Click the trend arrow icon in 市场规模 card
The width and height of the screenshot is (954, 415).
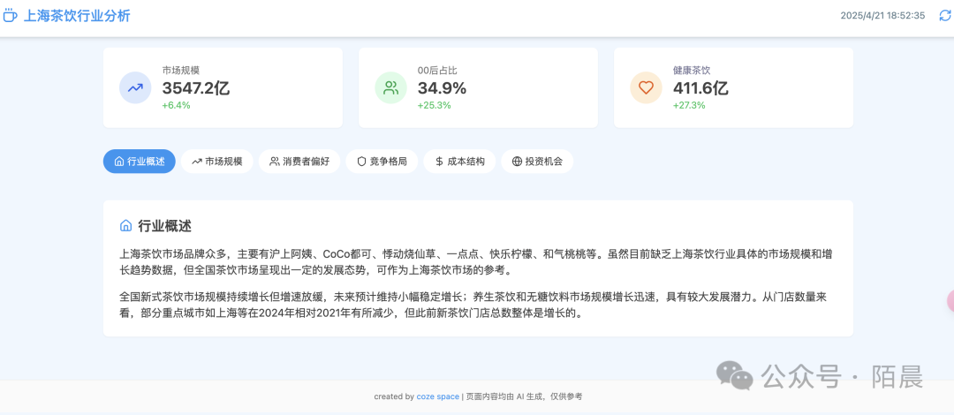pyautogui.click(x=135, y=87)
